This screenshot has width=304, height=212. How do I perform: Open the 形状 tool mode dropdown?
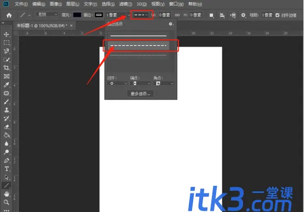[47, 15]
